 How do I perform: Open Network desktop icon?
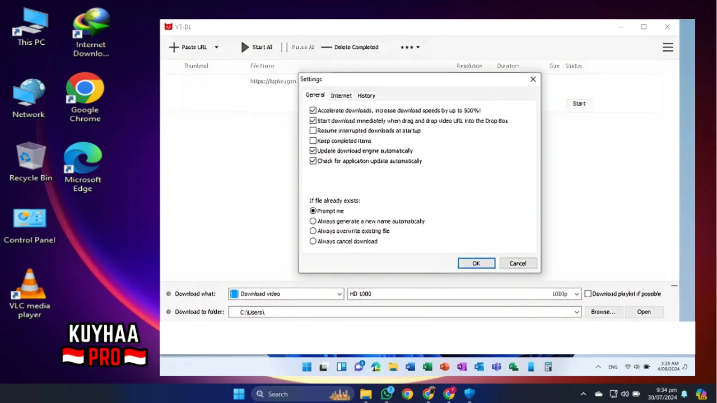(x=29, y=99)
